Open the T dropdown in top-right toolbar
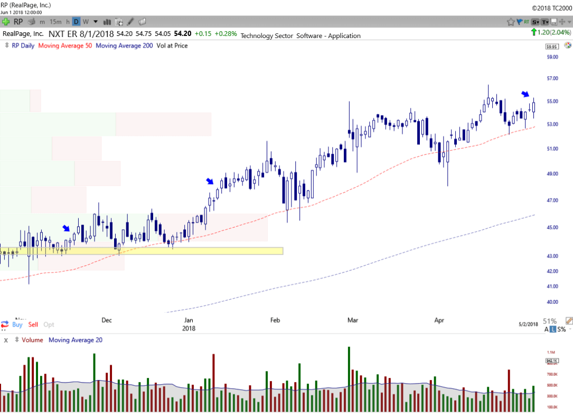 pos(544,22)
